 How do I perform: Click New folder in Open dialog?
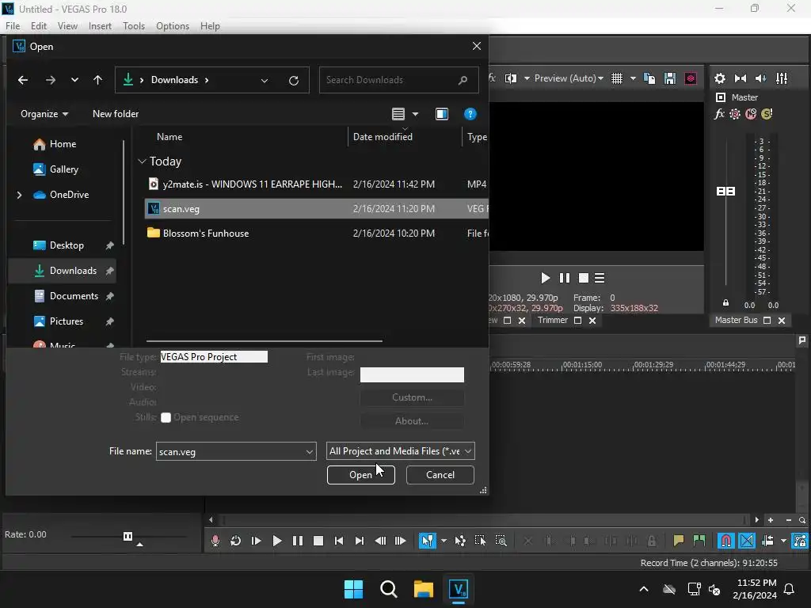(116, 114)
